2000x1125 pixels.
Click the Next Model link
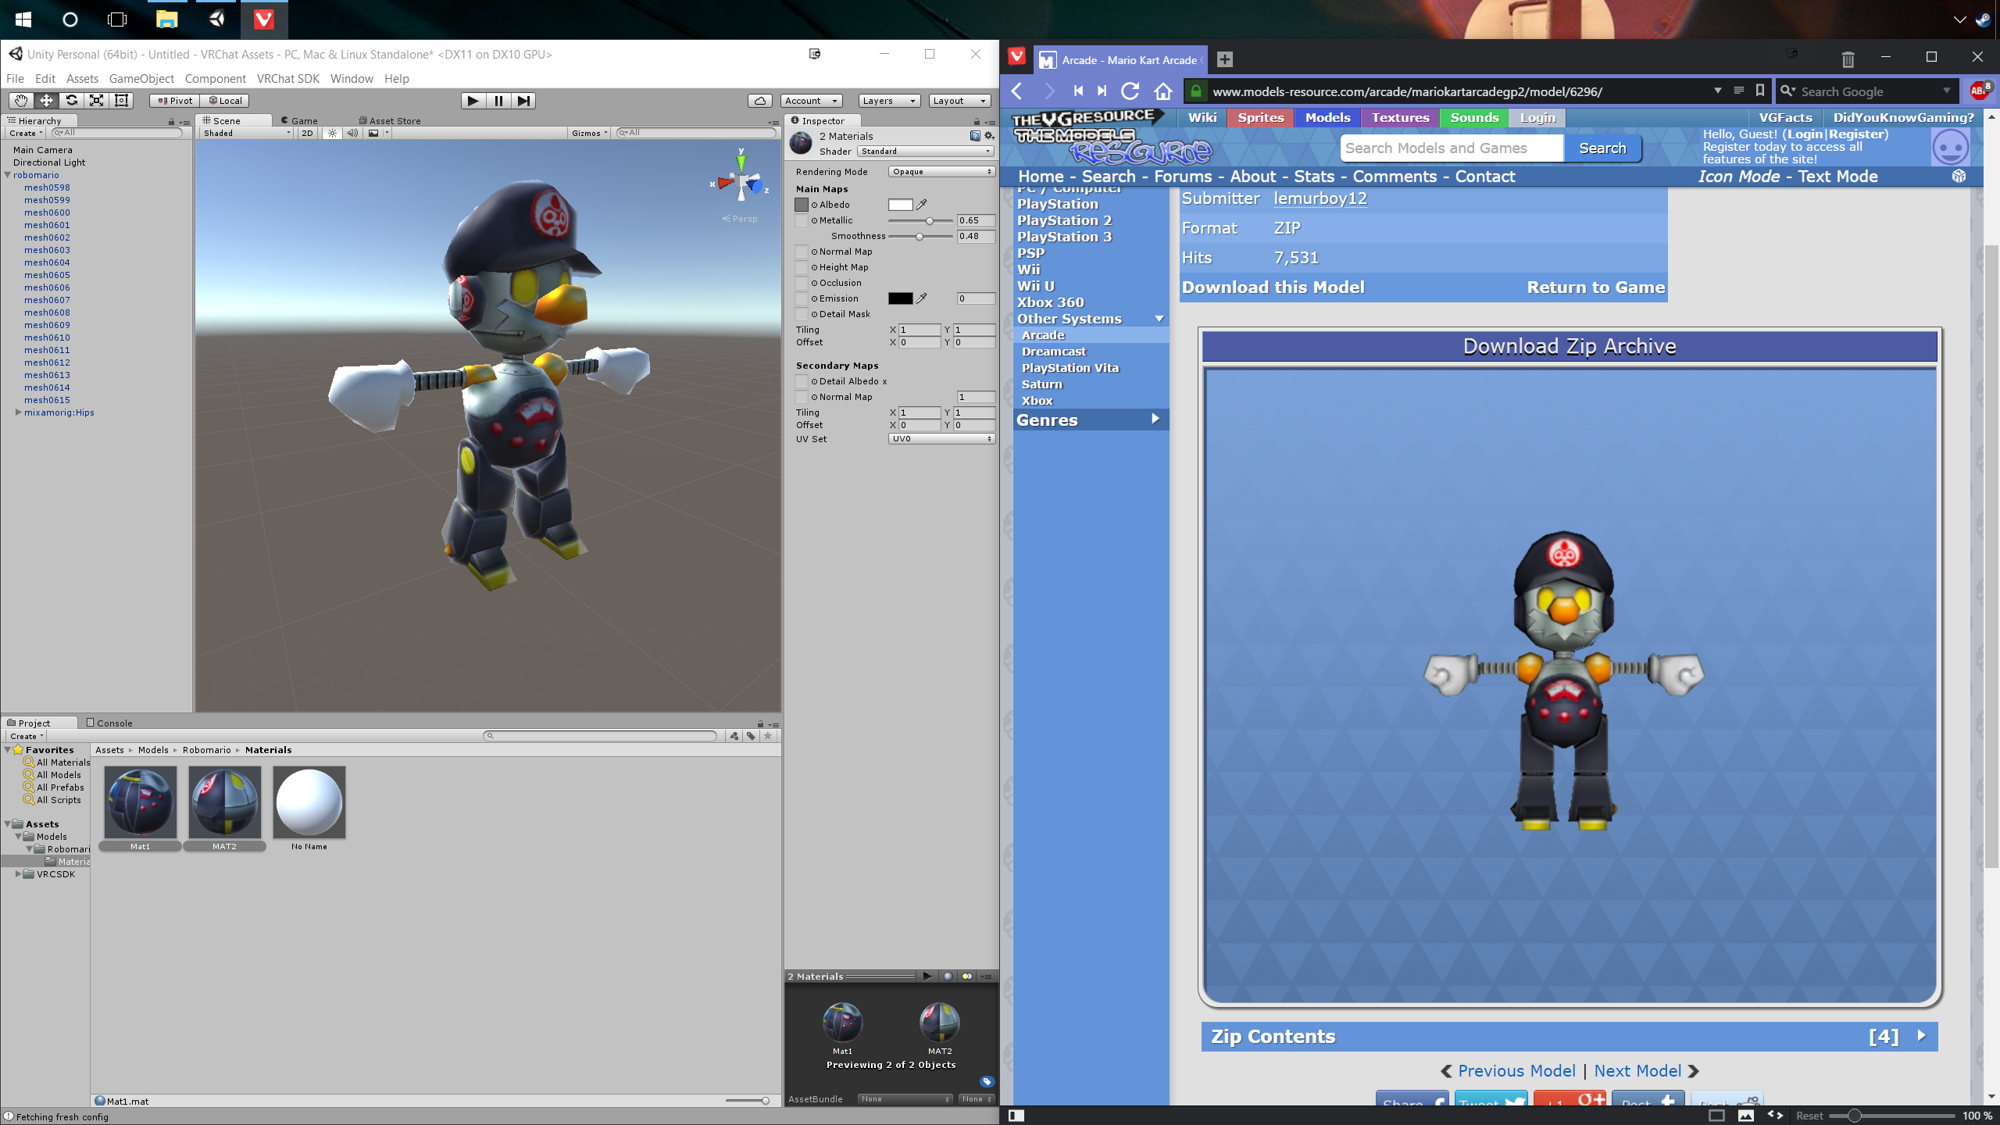pos(1638,1071)
